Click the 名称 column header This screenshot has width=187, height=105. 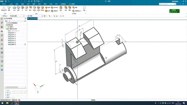[x=6, y=21]
